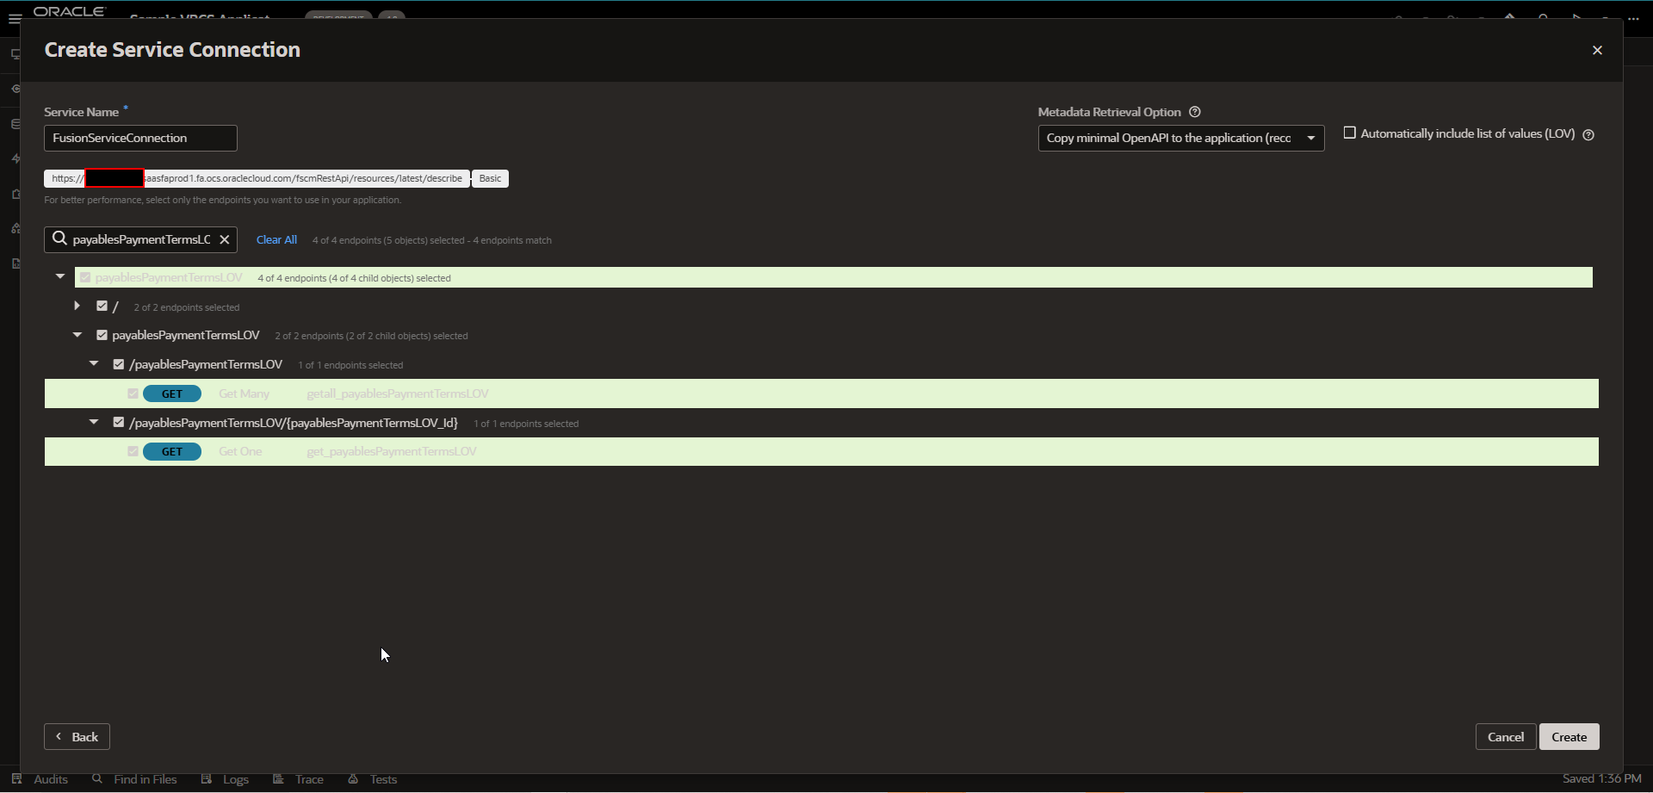The height and width of the screenshot is (793, 1653).
Task: Open help for Metadata Retrieval Option
Action: (x=1195, y=112)
